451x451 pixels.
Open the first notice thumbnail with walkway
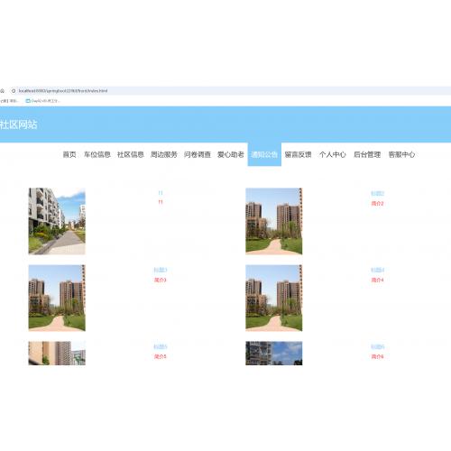57,221
